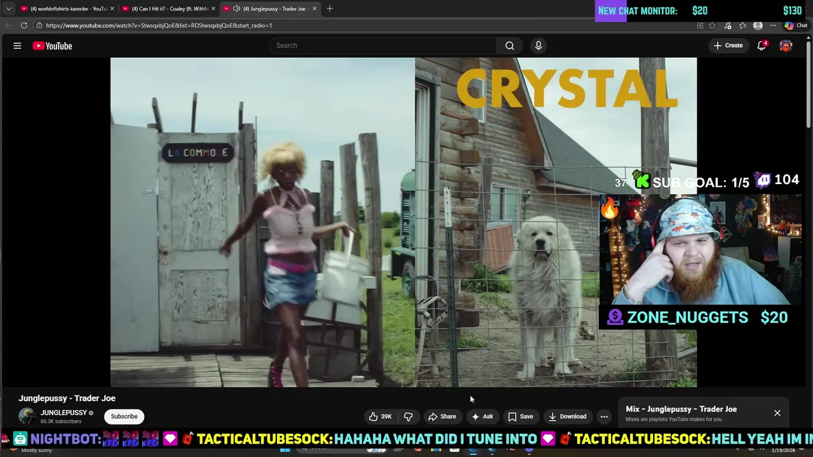Go to the YouTube home logo
Viewport: 813px width, 457px height.
point(52,46)
